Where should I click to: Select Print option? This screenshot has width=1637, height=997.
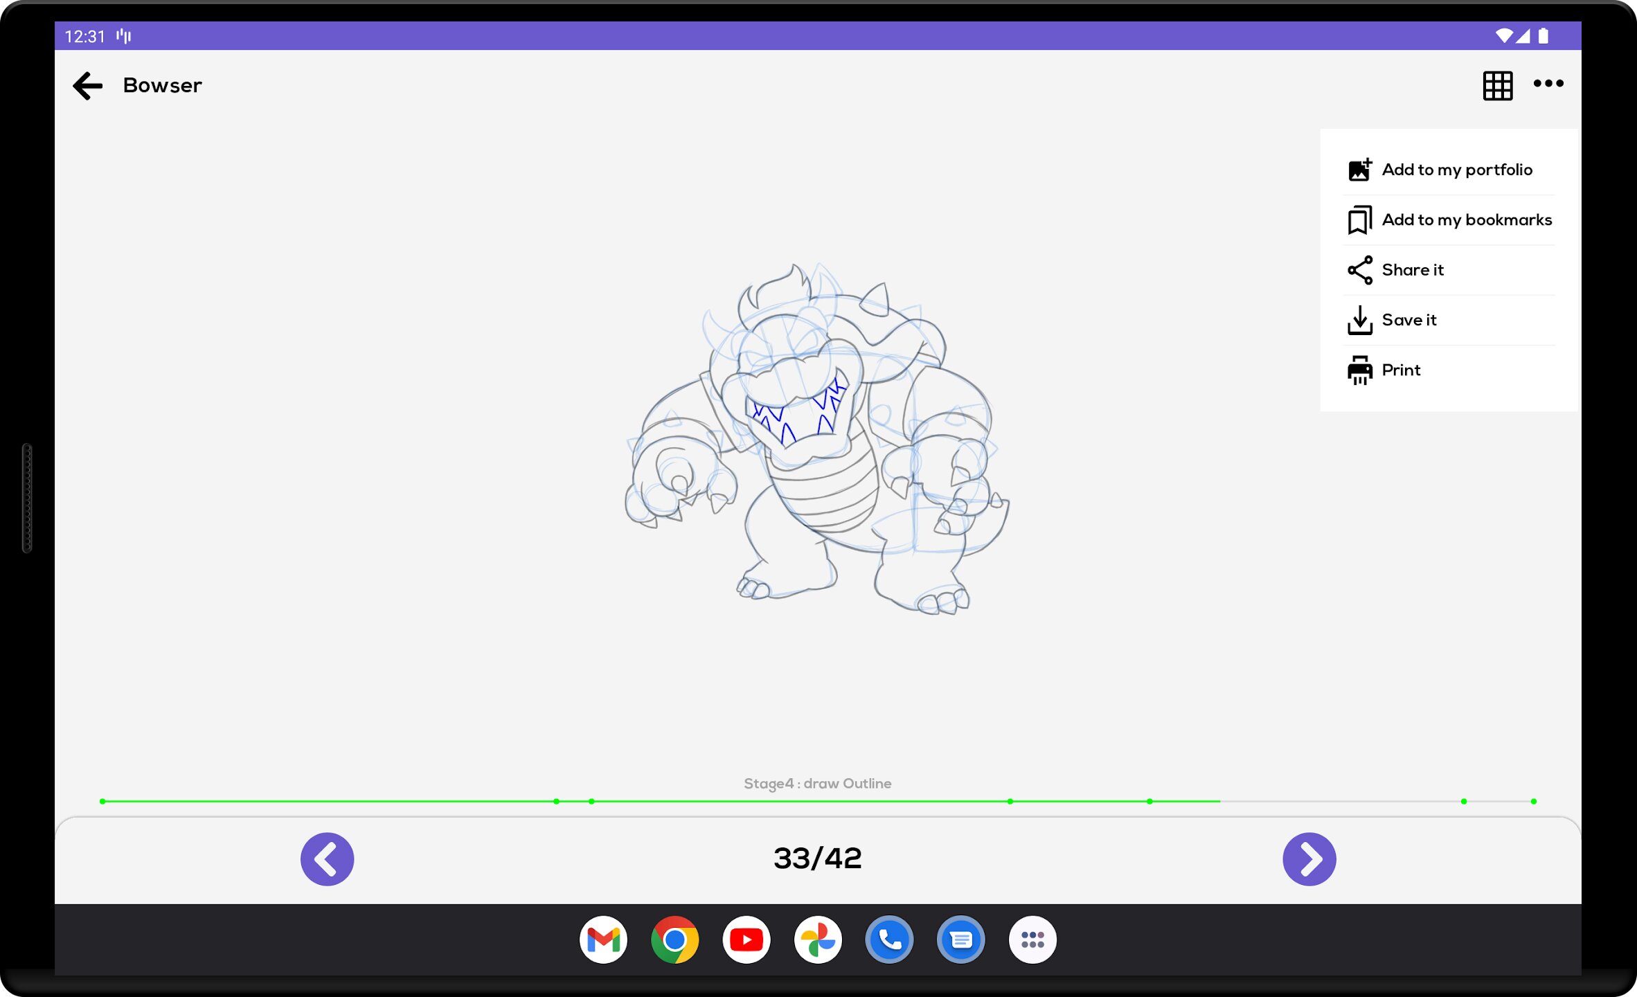point(1448,370)
